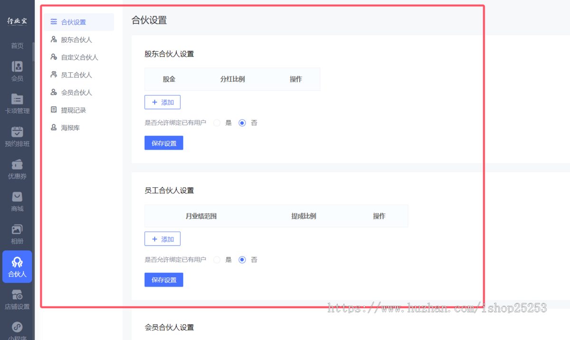
Task: Click 股东合伙人 person icon
Action: (x=54, y=39)
